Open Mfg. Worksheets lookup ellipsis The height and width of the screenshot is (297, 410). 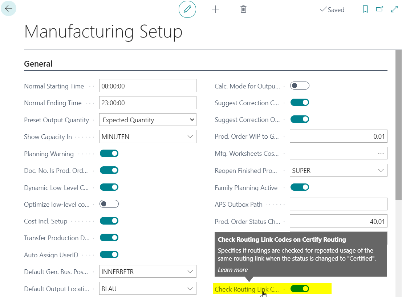[381, 154]
